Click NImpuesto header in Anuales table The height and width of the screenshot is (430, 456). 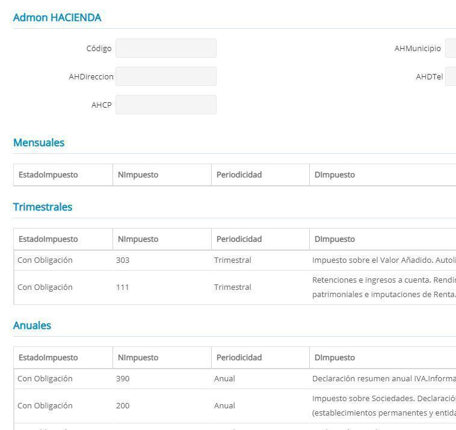tap(138, 358)
